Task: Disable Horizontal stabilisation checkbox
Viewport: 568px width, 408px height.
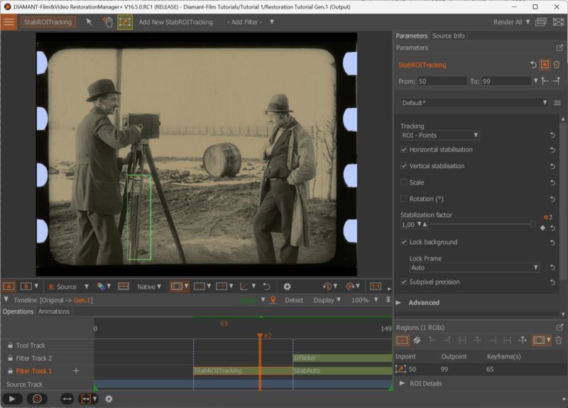Action: (x=404, y=150)
